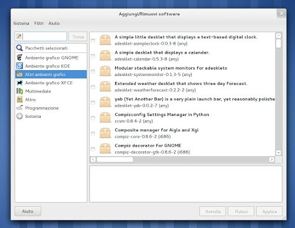This screenshot has height=228, width=295.
Task: Open the Multimediale category icon
Action: (x=19, y=91)
